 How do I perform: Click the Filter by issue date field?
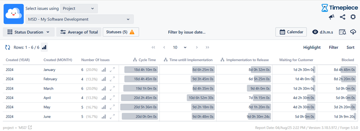[x=187, y=32]
